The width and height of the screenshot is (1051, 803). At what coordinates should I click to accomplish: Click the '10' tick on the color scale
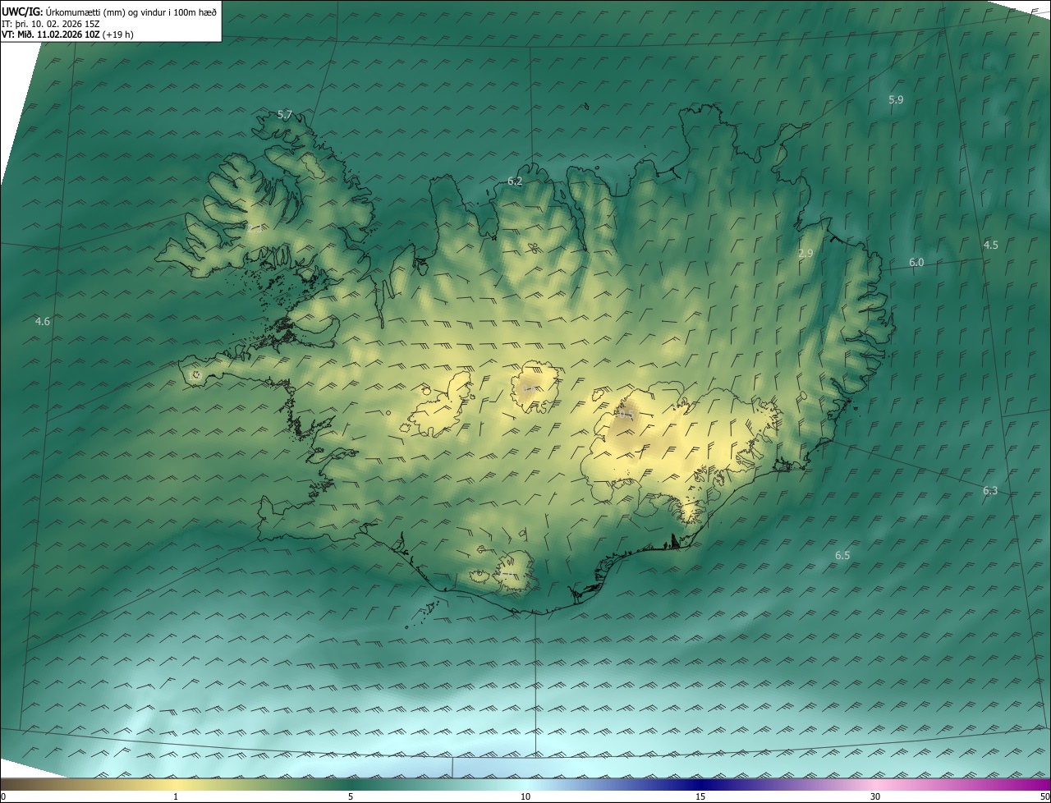[525, 797]
